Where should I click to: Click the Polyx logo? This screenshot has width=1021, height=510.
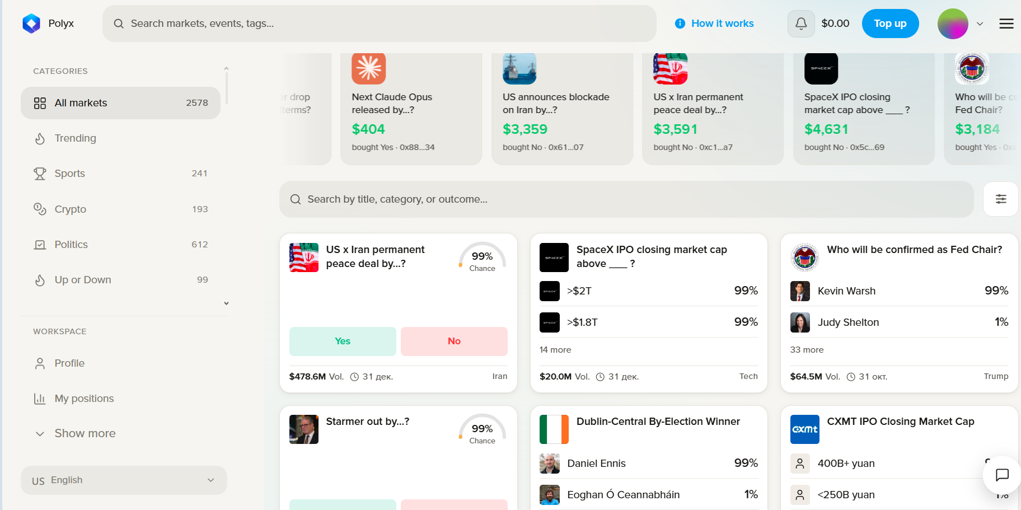click(31, 24)
